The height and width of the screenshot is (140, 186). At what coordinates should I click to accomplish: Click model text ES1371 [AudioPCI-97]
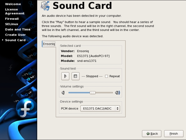click(x=93, y=56)
